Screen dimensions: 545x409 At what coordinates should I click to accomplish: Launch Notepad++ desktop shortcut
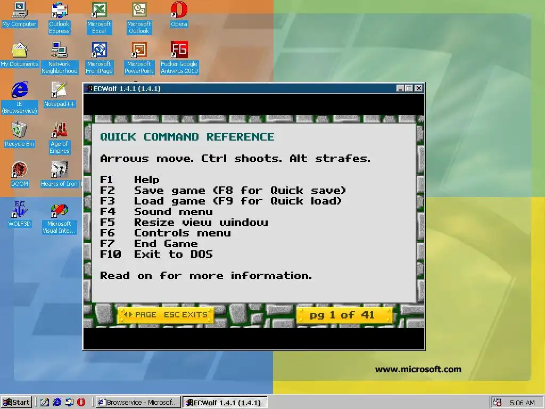(x=60, y=94)
